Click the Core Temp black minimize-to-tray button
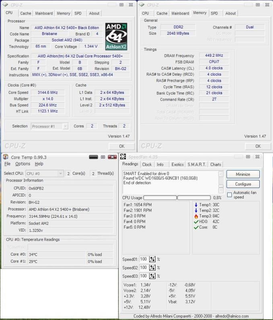This screenshot has height=320, width=273. (x=93, y=157)
